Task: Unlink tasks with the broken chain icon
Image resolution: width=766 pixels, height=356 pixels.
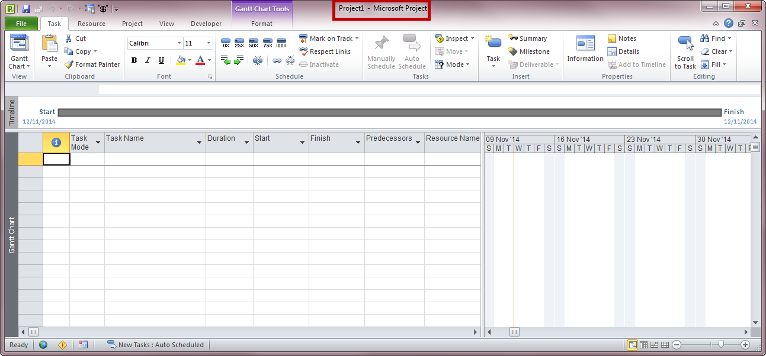Action: point(290,60)
